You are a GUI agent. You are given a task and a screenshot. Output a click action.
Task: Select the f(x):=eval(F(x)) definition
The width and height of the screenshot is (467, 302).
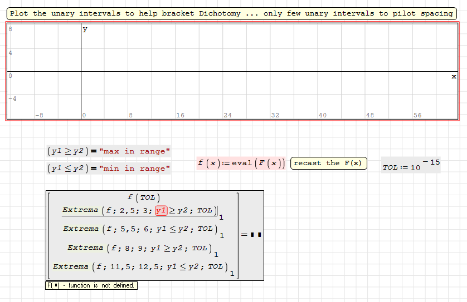point(242,163)
